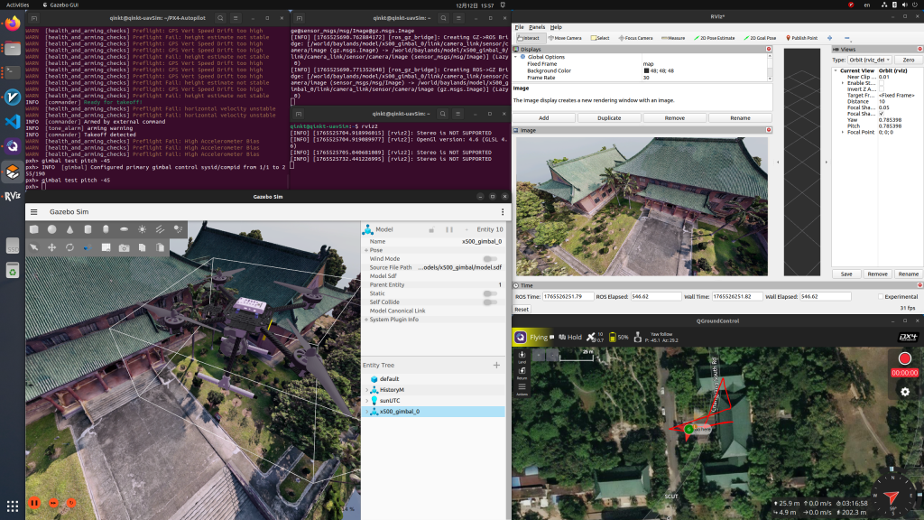This screenshot has width=924, height=520.
Task: Toggle the Static switch for the model
Action: coord(490,293)
